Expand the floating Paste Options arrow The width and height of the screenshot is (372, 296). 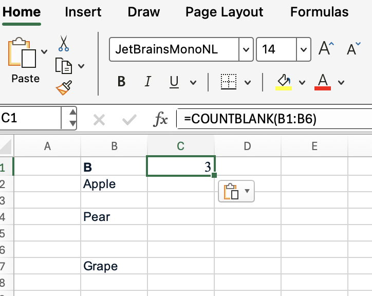[247, 191]
